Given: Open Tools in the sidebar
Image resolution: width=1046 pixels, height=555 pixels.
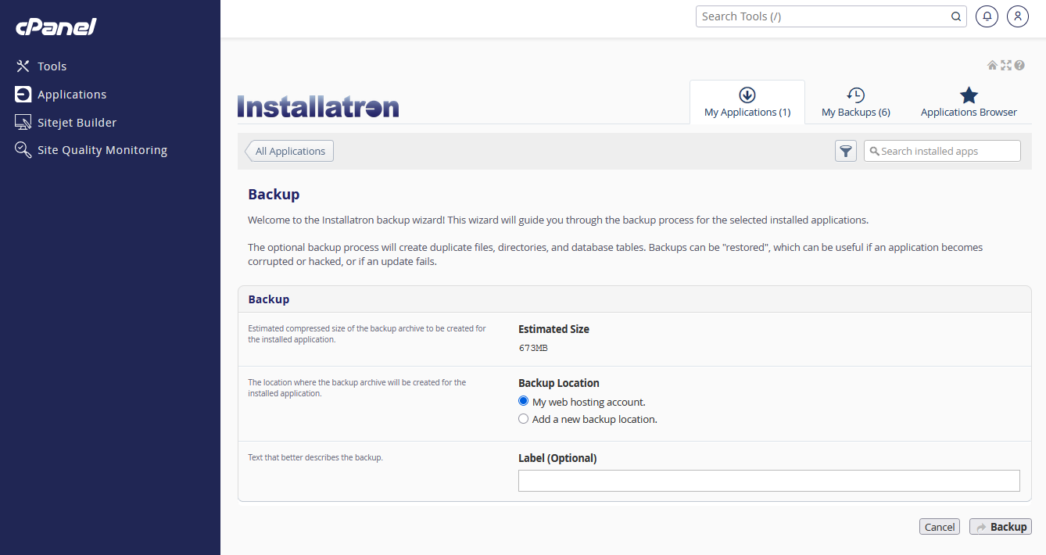Looking at the screenshot, I should click(x=41, y=66).
